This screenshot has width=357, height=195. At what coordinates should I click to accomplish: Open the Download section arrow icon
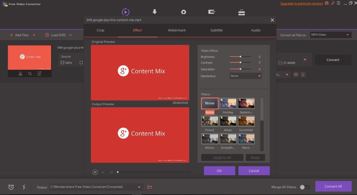point(154,12)
